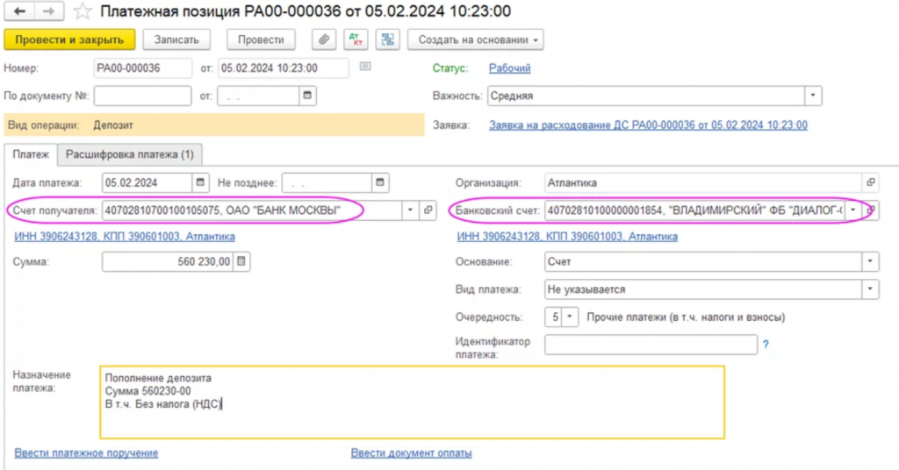Viewport: 899px width, 470px height.
Task: Open Организация field with open-form icon
Action: 871,183
